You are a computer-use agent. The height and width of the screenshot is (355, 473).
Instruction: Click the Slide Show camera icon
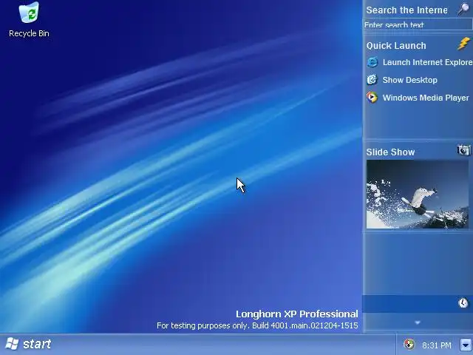tap(463, 150)
